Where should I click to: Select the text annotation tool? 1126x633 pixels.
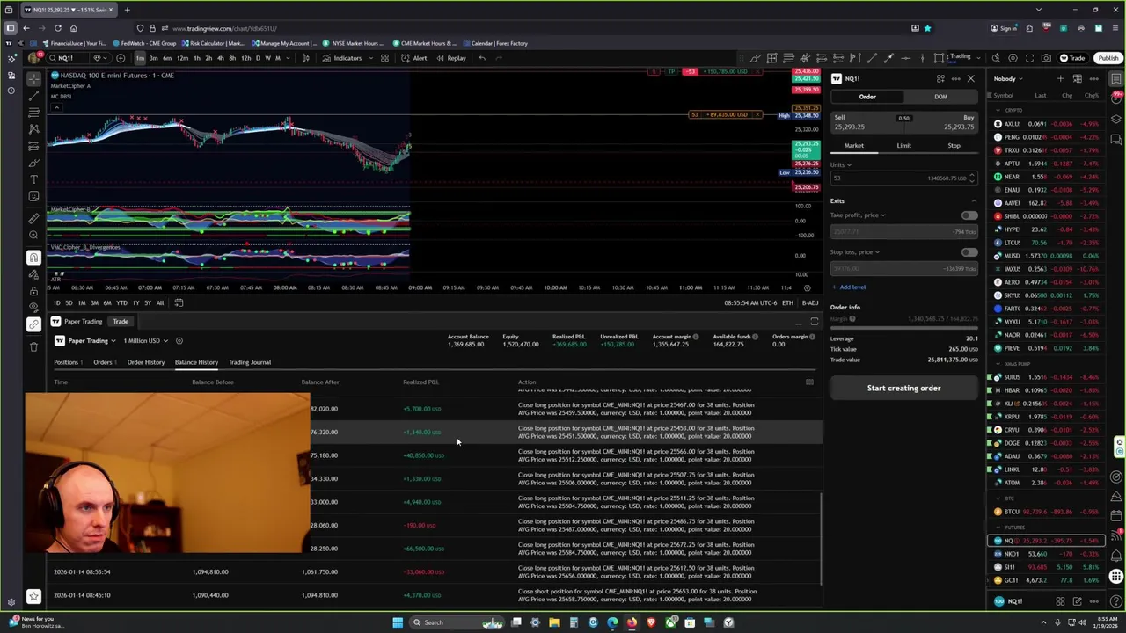[33, 179]
